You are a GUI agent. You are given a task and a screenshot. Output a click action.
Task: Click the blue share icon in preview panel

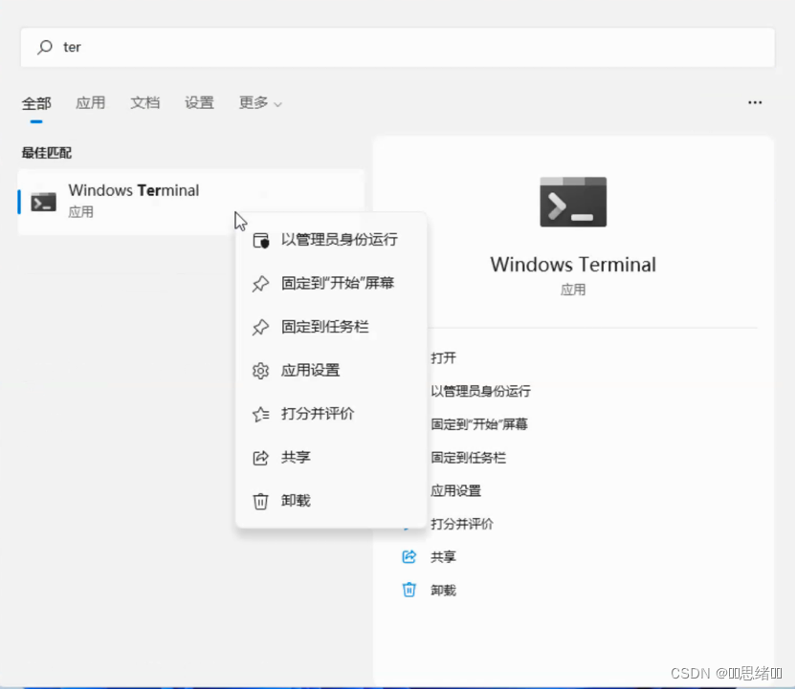(409, 557)
